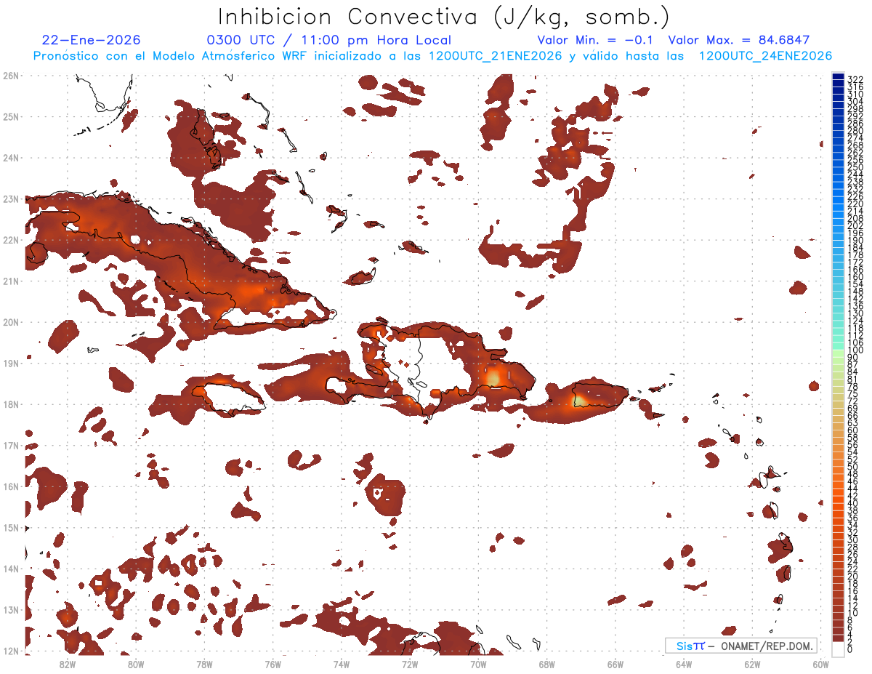Click the '62W' longitude label
This screenshot has width=872, height=674.
click(x=752, y=663)
